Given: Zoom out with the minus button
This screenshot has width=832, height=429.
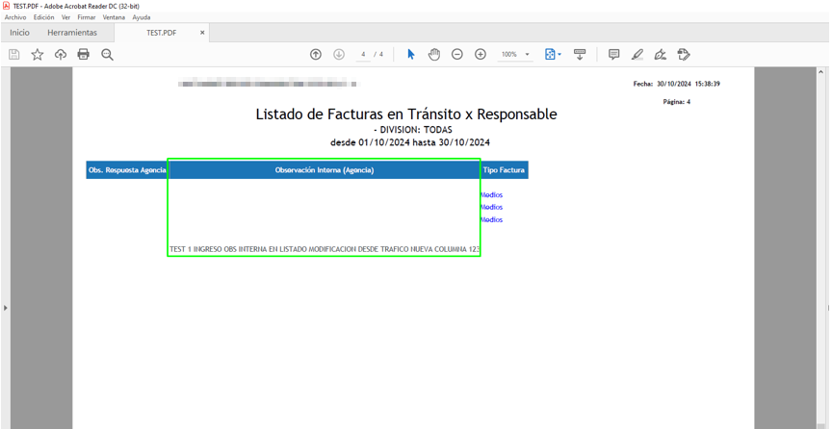Looking at the screenshot, I should (457, 55).
